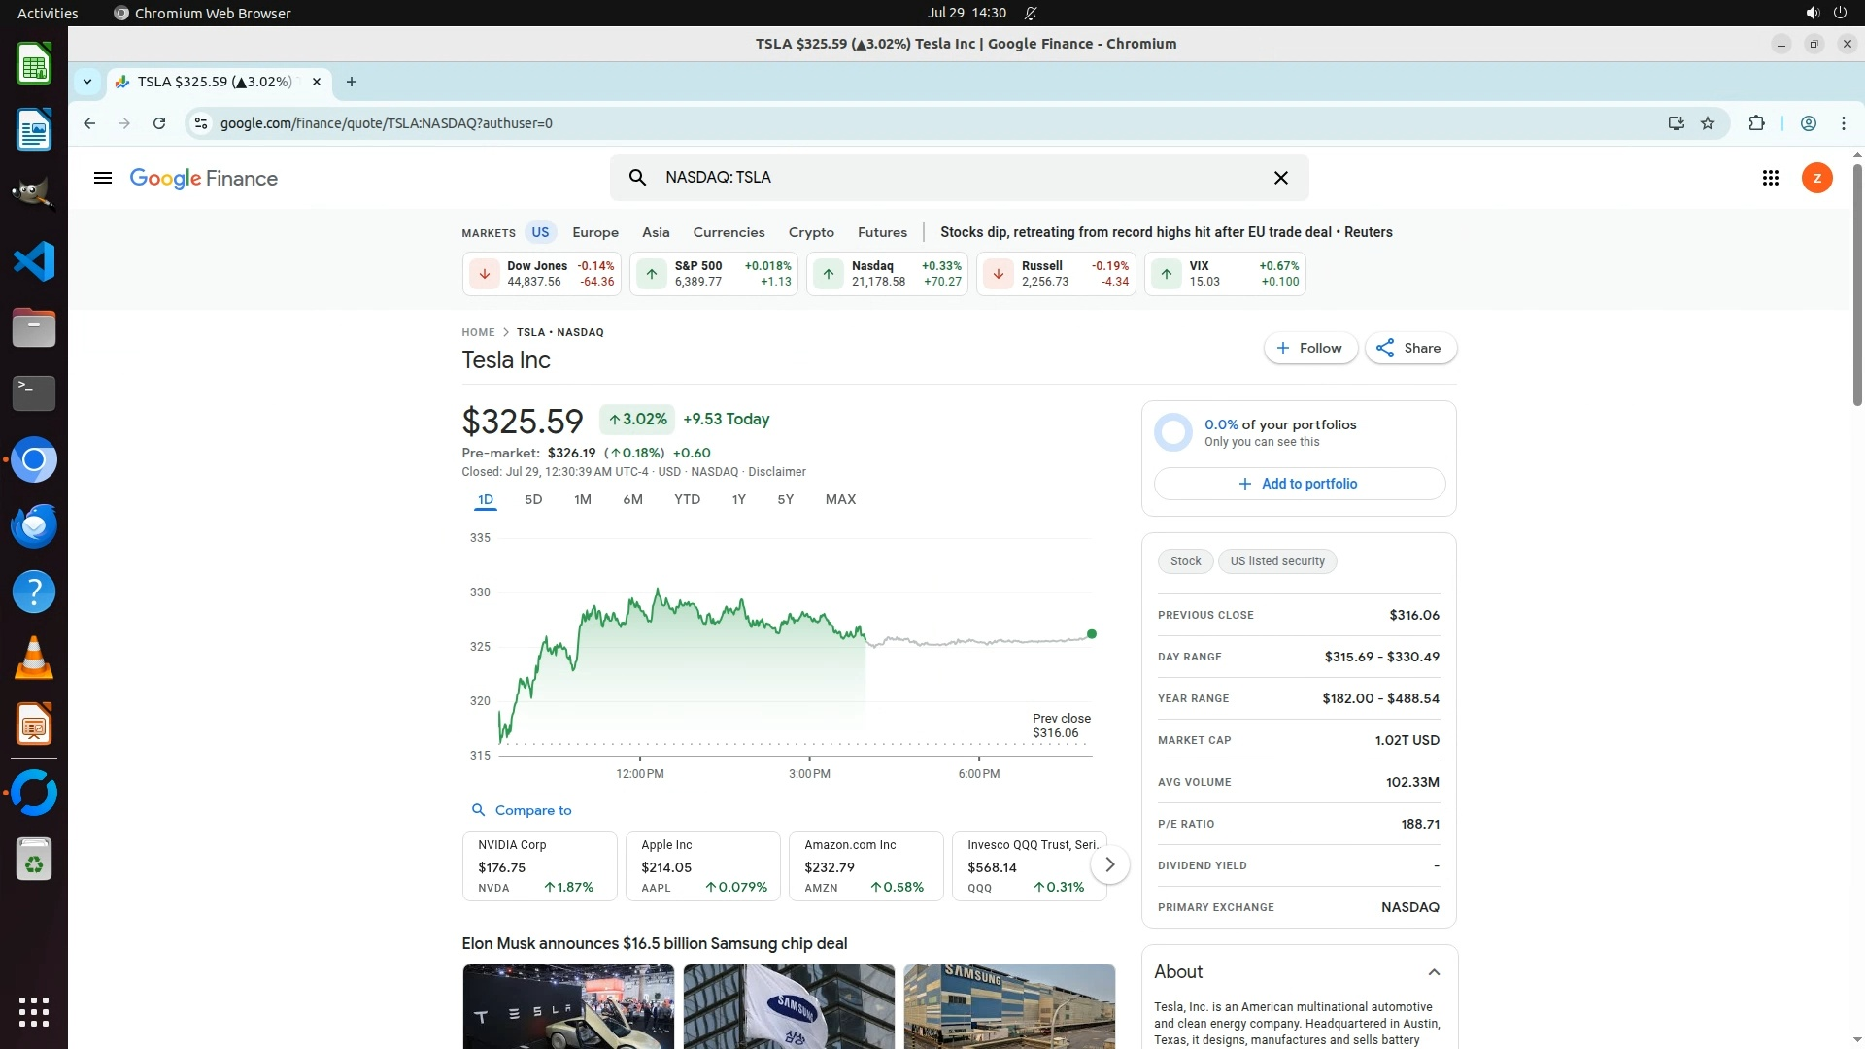The width and height of the screenshot is (1865, 1049).
Task: Click the Extensions puzzle icon
Action: pyautogui.click(x=1756, y=123)
